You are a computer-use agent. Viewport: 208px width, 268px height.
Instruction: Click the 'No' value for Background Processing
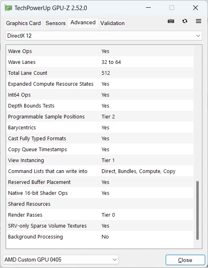tap(105, 237)
